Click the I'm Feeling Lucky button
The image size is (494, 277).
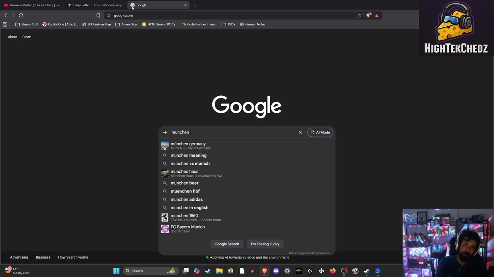coord(265,244)
